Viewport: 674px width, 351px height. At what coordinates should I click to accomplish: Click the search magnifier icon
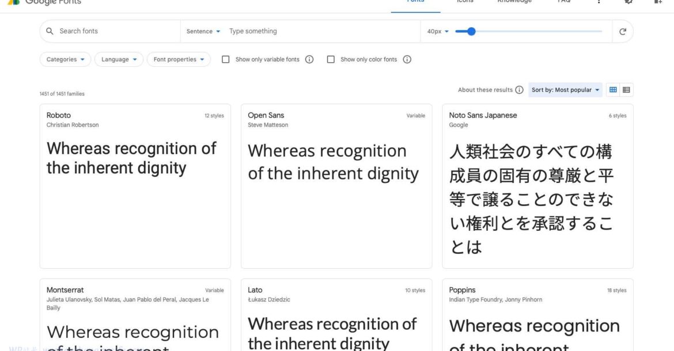click(49, 30)
